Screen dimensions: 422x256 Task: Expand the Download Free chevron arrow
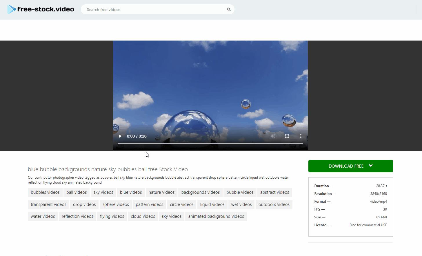[x=371, y=166]
